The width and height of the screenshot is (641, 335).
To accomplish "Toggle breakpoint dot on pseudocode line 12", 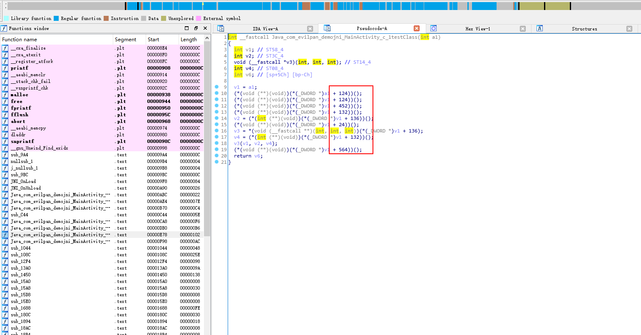I will tap(217, 106).
